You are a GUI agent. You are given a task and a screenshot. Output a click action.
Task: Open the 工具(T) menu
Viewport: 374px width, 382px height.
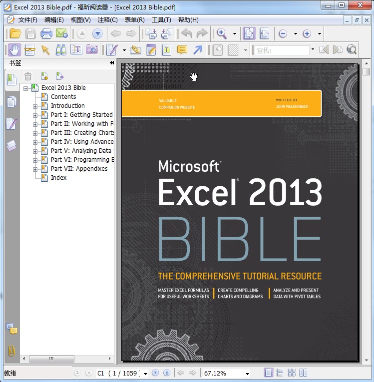click(161, 20)
